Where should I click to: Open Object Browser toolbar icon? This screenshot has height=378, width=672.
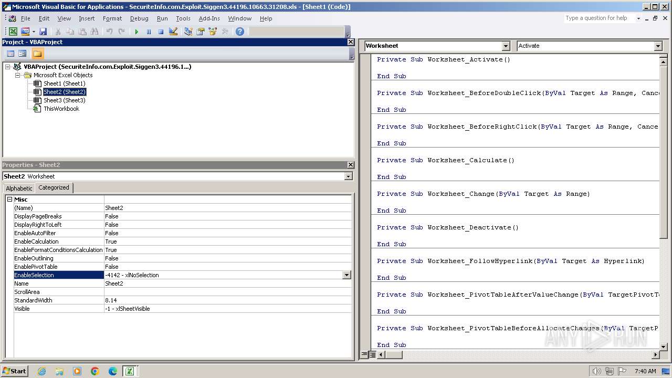[213, 31]
